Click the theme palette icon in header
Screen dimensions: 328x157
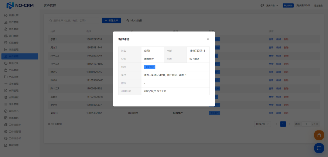click(262, 5)
